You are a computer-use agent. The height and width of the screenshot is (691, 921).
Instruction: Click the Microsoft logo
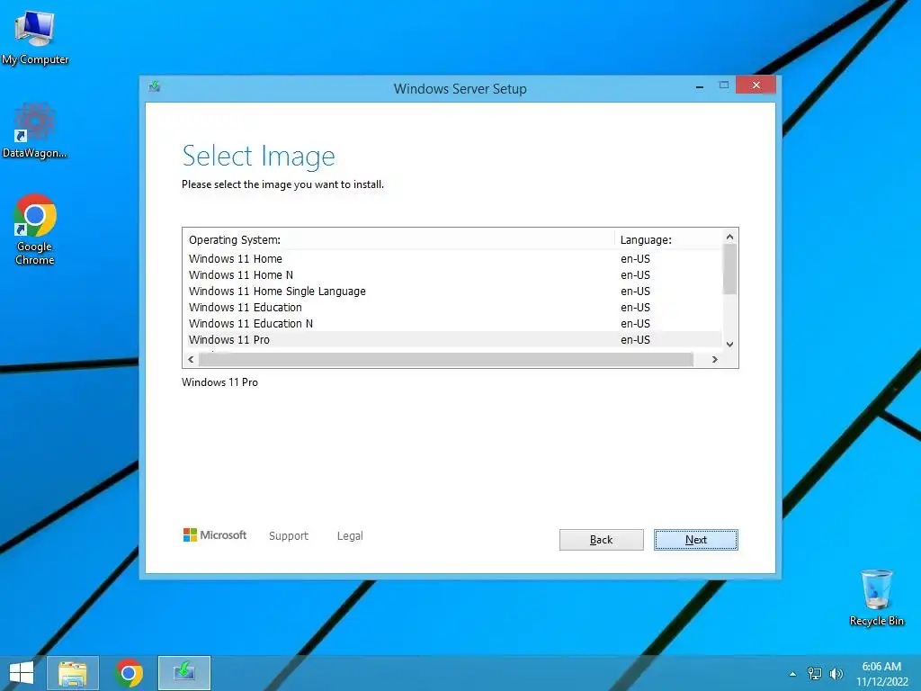pos(215,534)
